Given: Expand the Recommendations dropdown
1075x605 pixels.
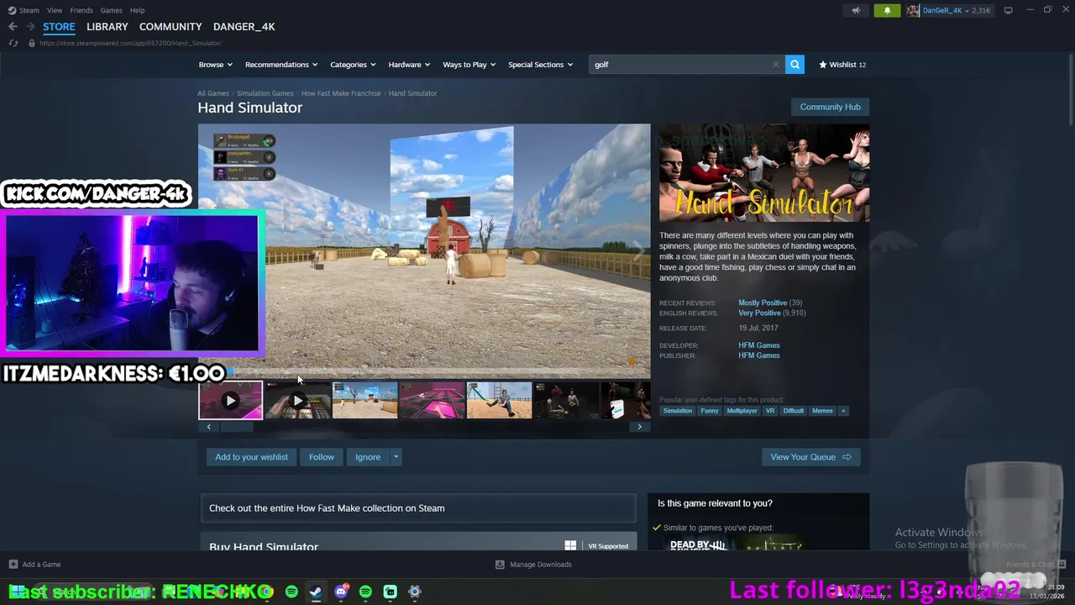Looking at the screenshot, I should (281, 65).
